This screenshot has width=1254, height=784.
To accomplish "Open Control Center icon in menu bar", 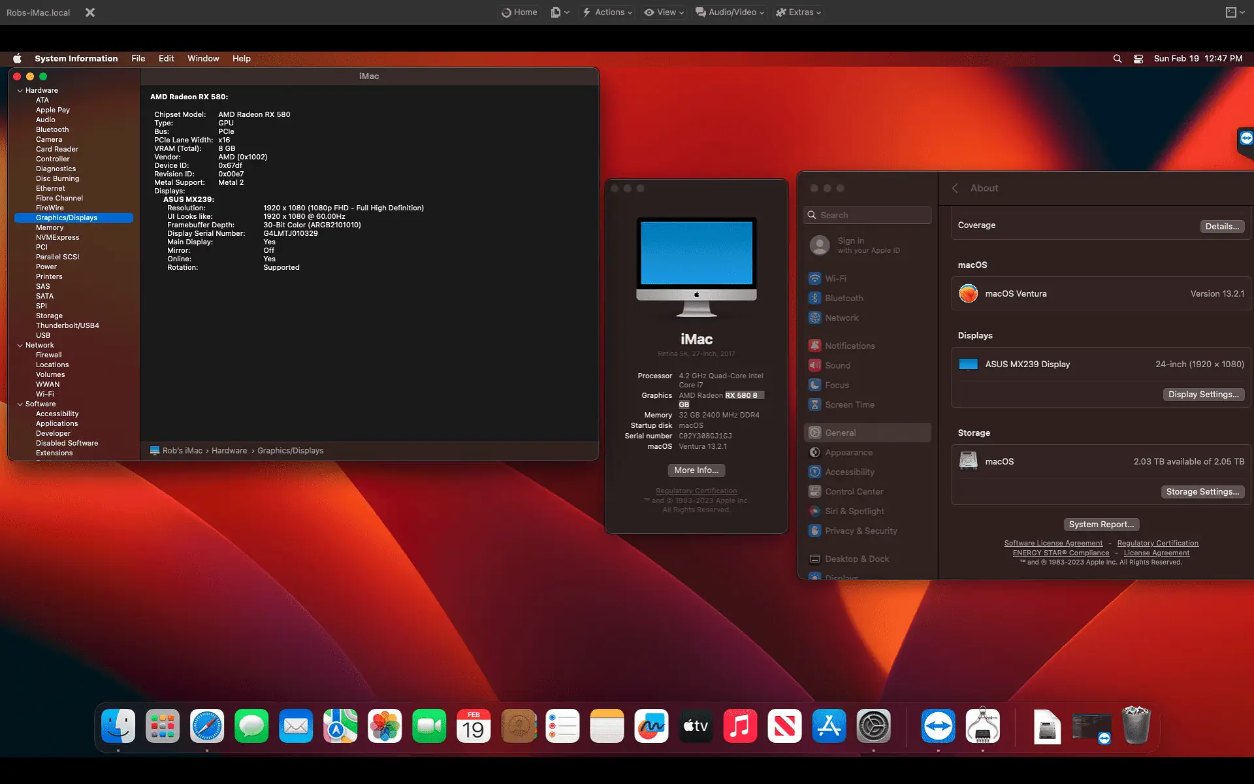I will point(1138,59).
